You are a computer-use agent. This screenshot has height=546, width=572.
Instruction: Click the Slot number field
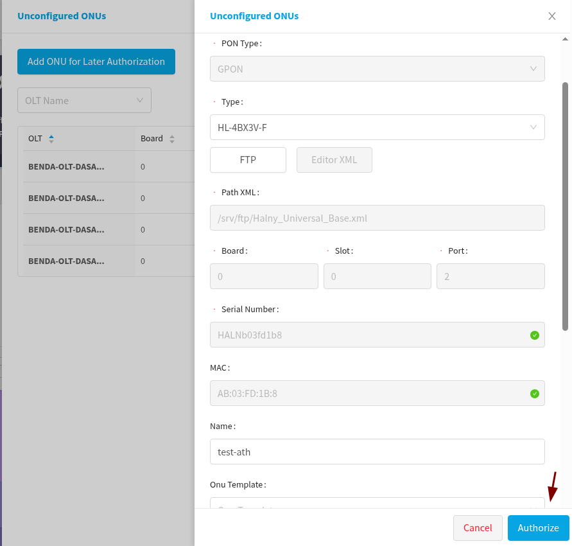(377, 276)
